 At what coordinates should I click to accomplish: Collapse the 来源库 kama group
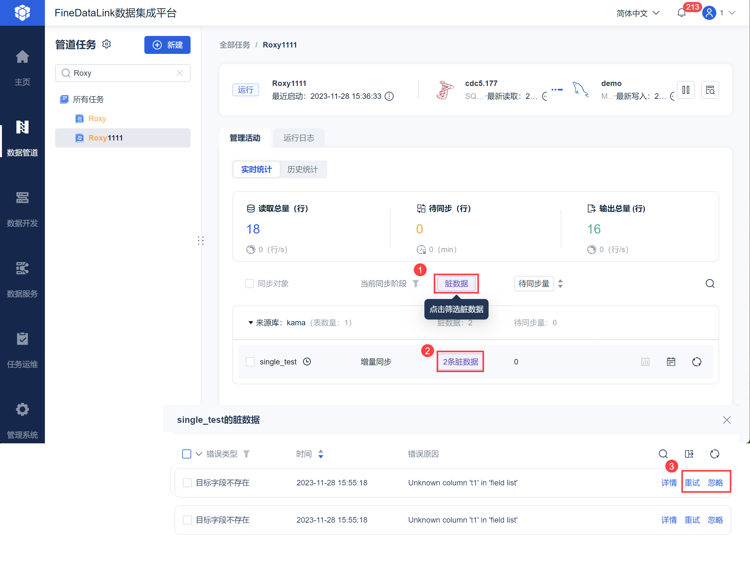[251, 323]
